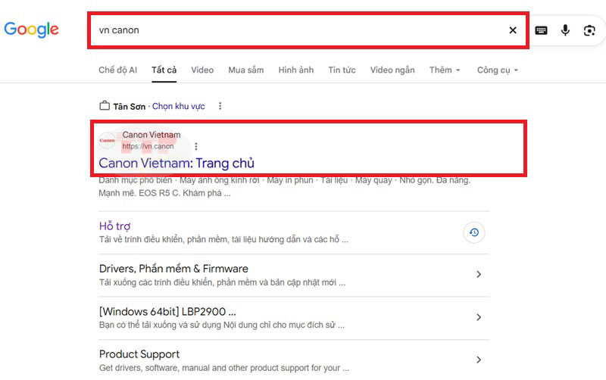Open the Product Support sitelink
606x380 pixels.
tap(139, 354)
